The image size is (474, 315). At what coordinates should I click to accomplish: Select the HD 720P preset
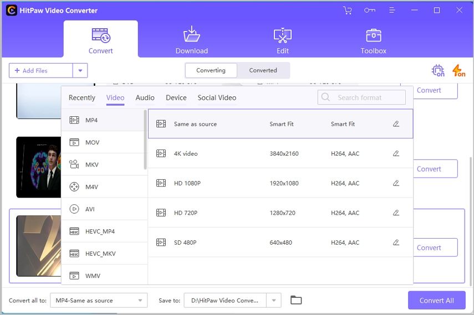[281, 213]
